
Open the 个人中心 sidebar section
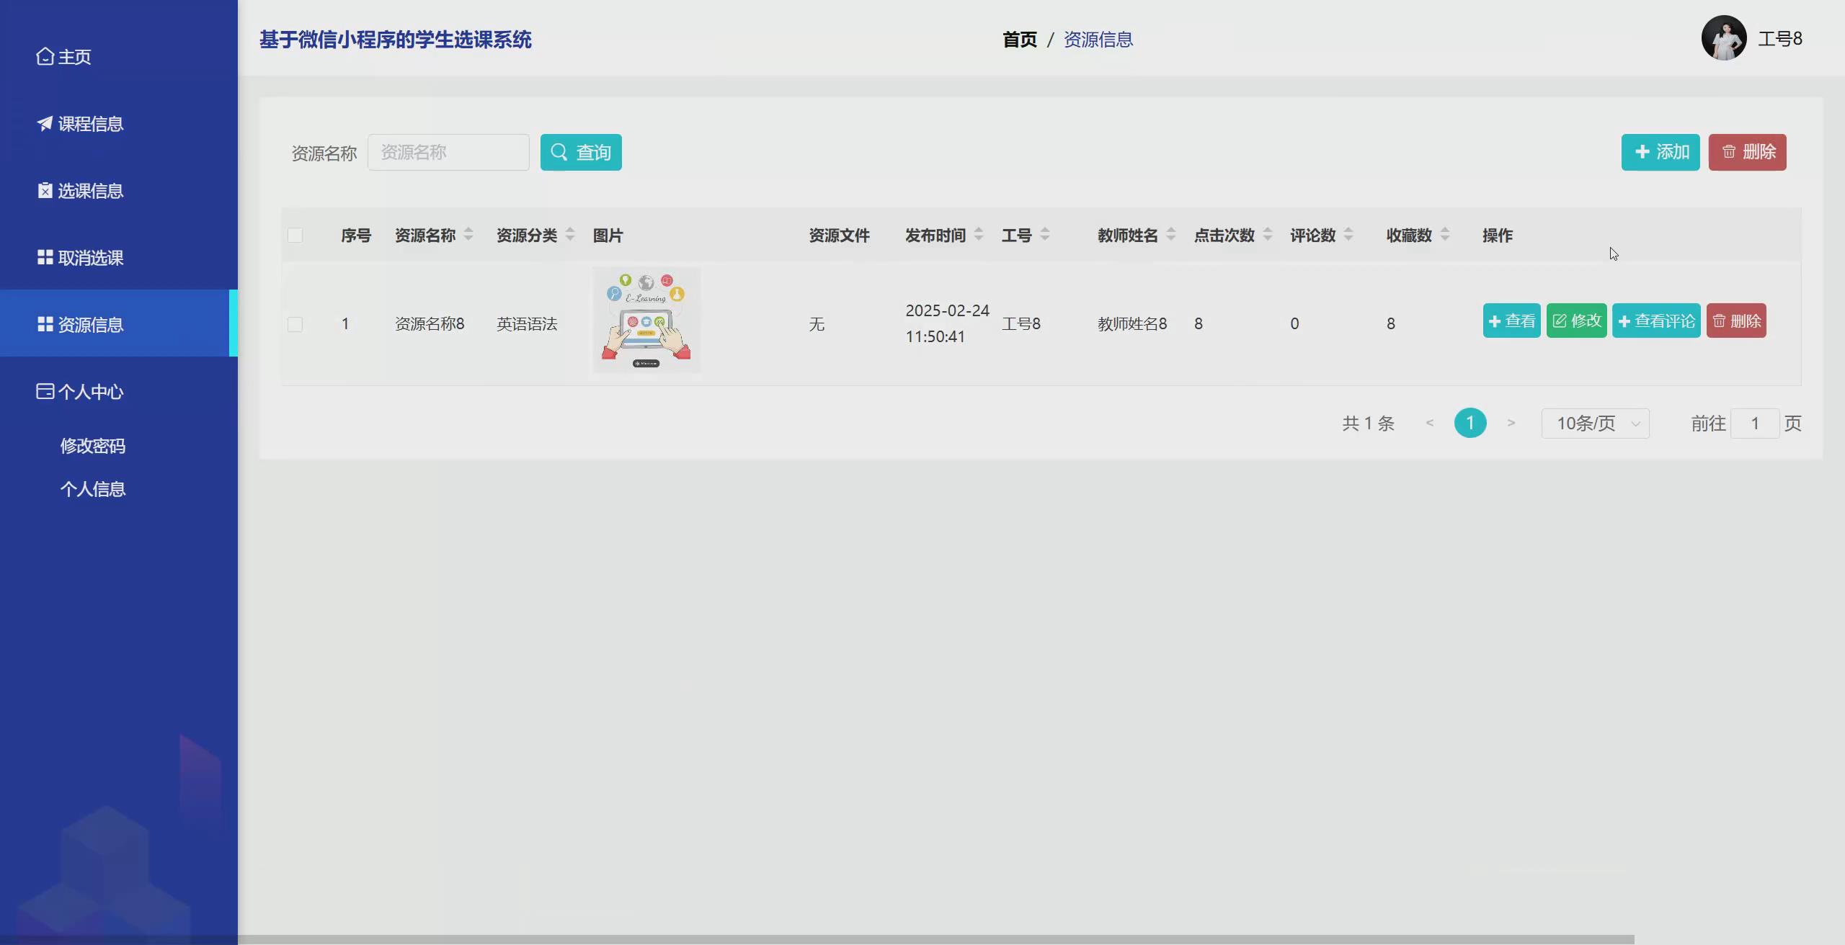(79, 391)
